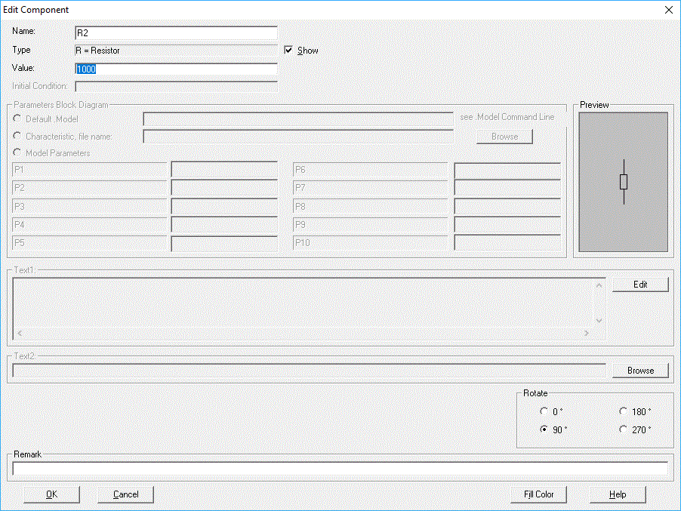Click the P2 parameter value field

tap(224, 187)
